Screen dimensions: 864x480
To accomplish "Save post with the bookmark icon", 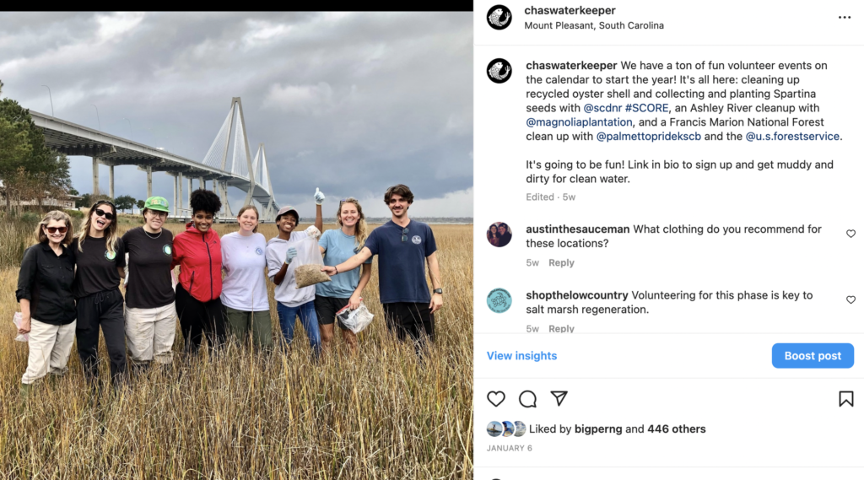I will tap(845, 398).
